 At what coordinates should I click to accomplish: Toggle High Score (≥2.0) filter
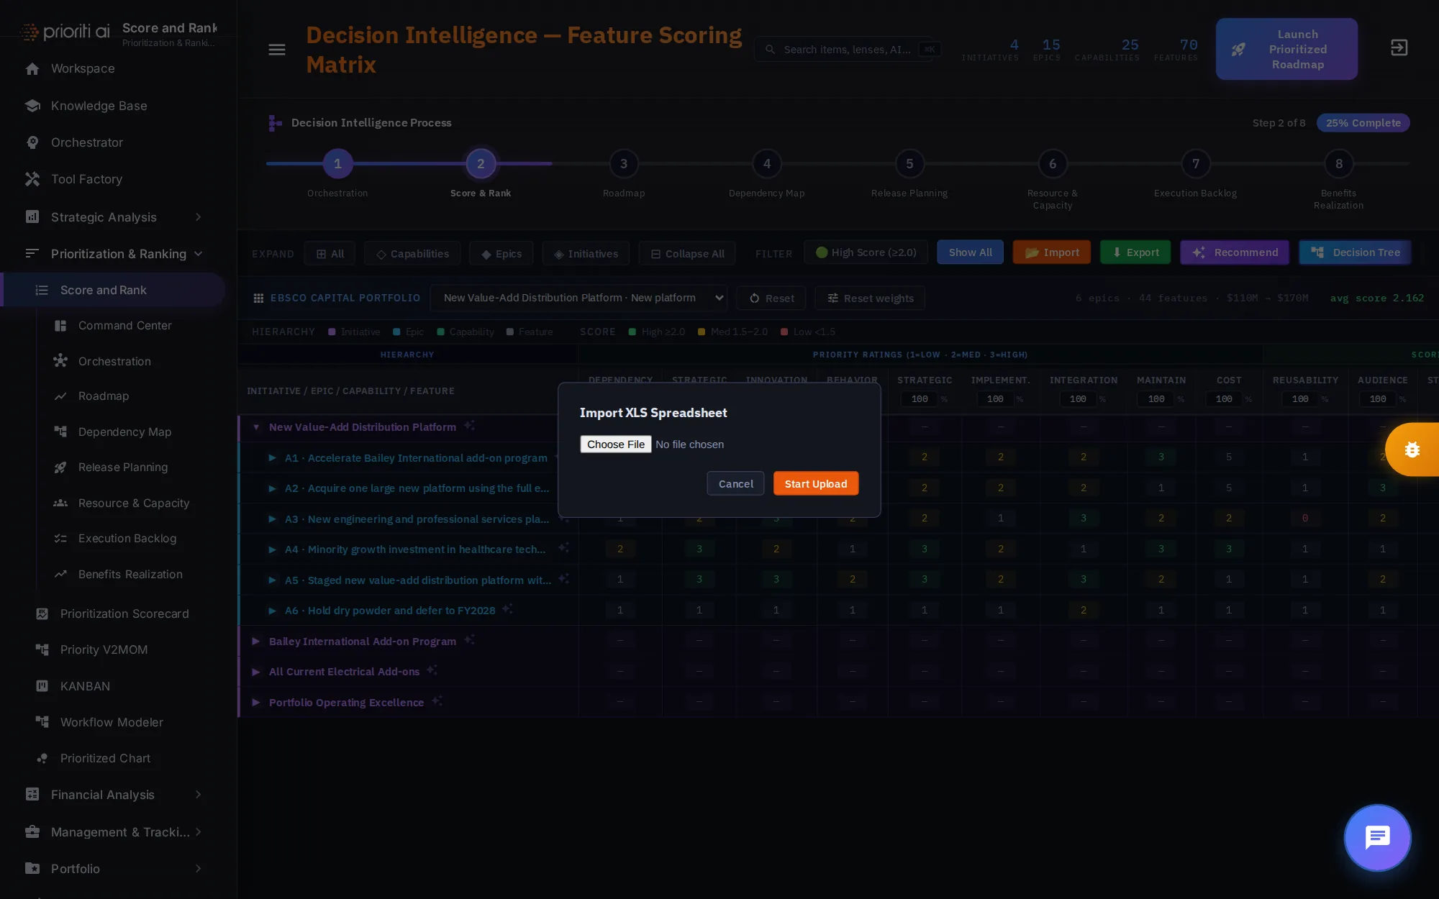866,252
